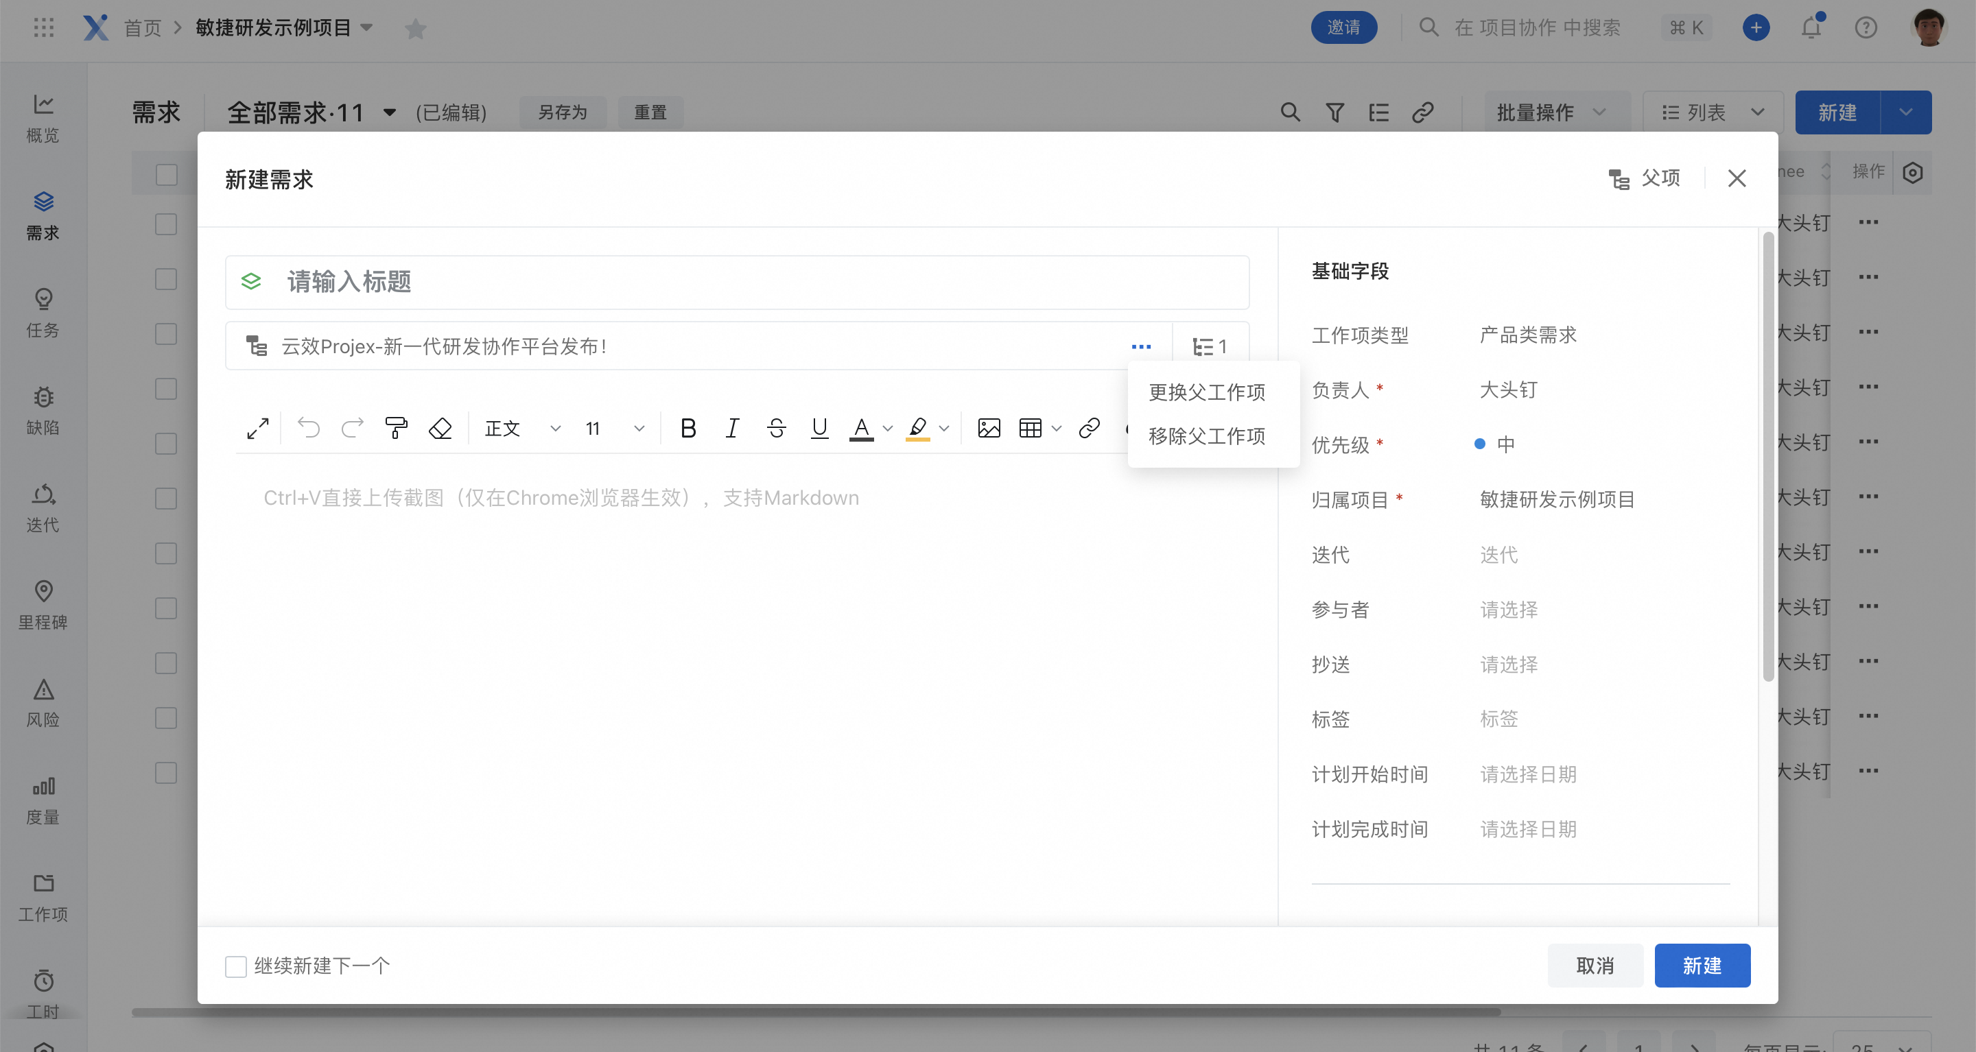The image size is (1976, 1052).
Task: Open the apps grid launcher
Action: coord(44,27)
